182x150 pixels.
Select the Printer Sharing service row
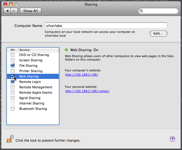[x=33, y=71]
